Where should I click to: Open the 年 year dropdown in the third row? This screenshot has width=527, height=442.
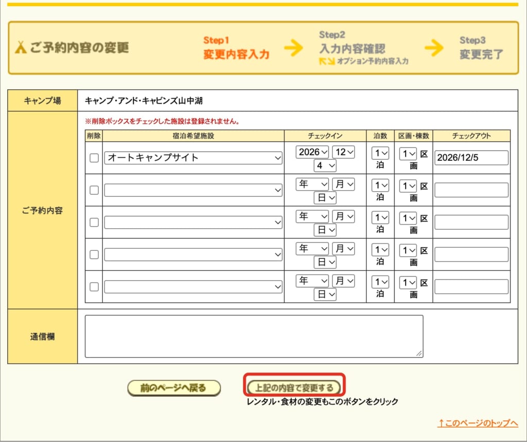[x=312, y=217]
